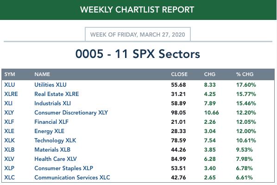Click the CLOSE column header
This screenshot has width=277, height=185.
tap(179, 74)
